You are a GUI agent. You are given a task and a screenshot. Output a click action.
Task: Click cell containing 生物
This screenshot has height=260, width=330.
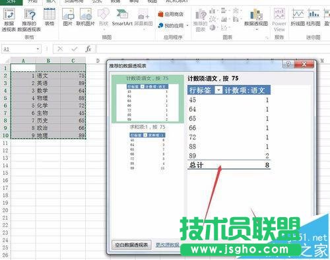(48, 113)
